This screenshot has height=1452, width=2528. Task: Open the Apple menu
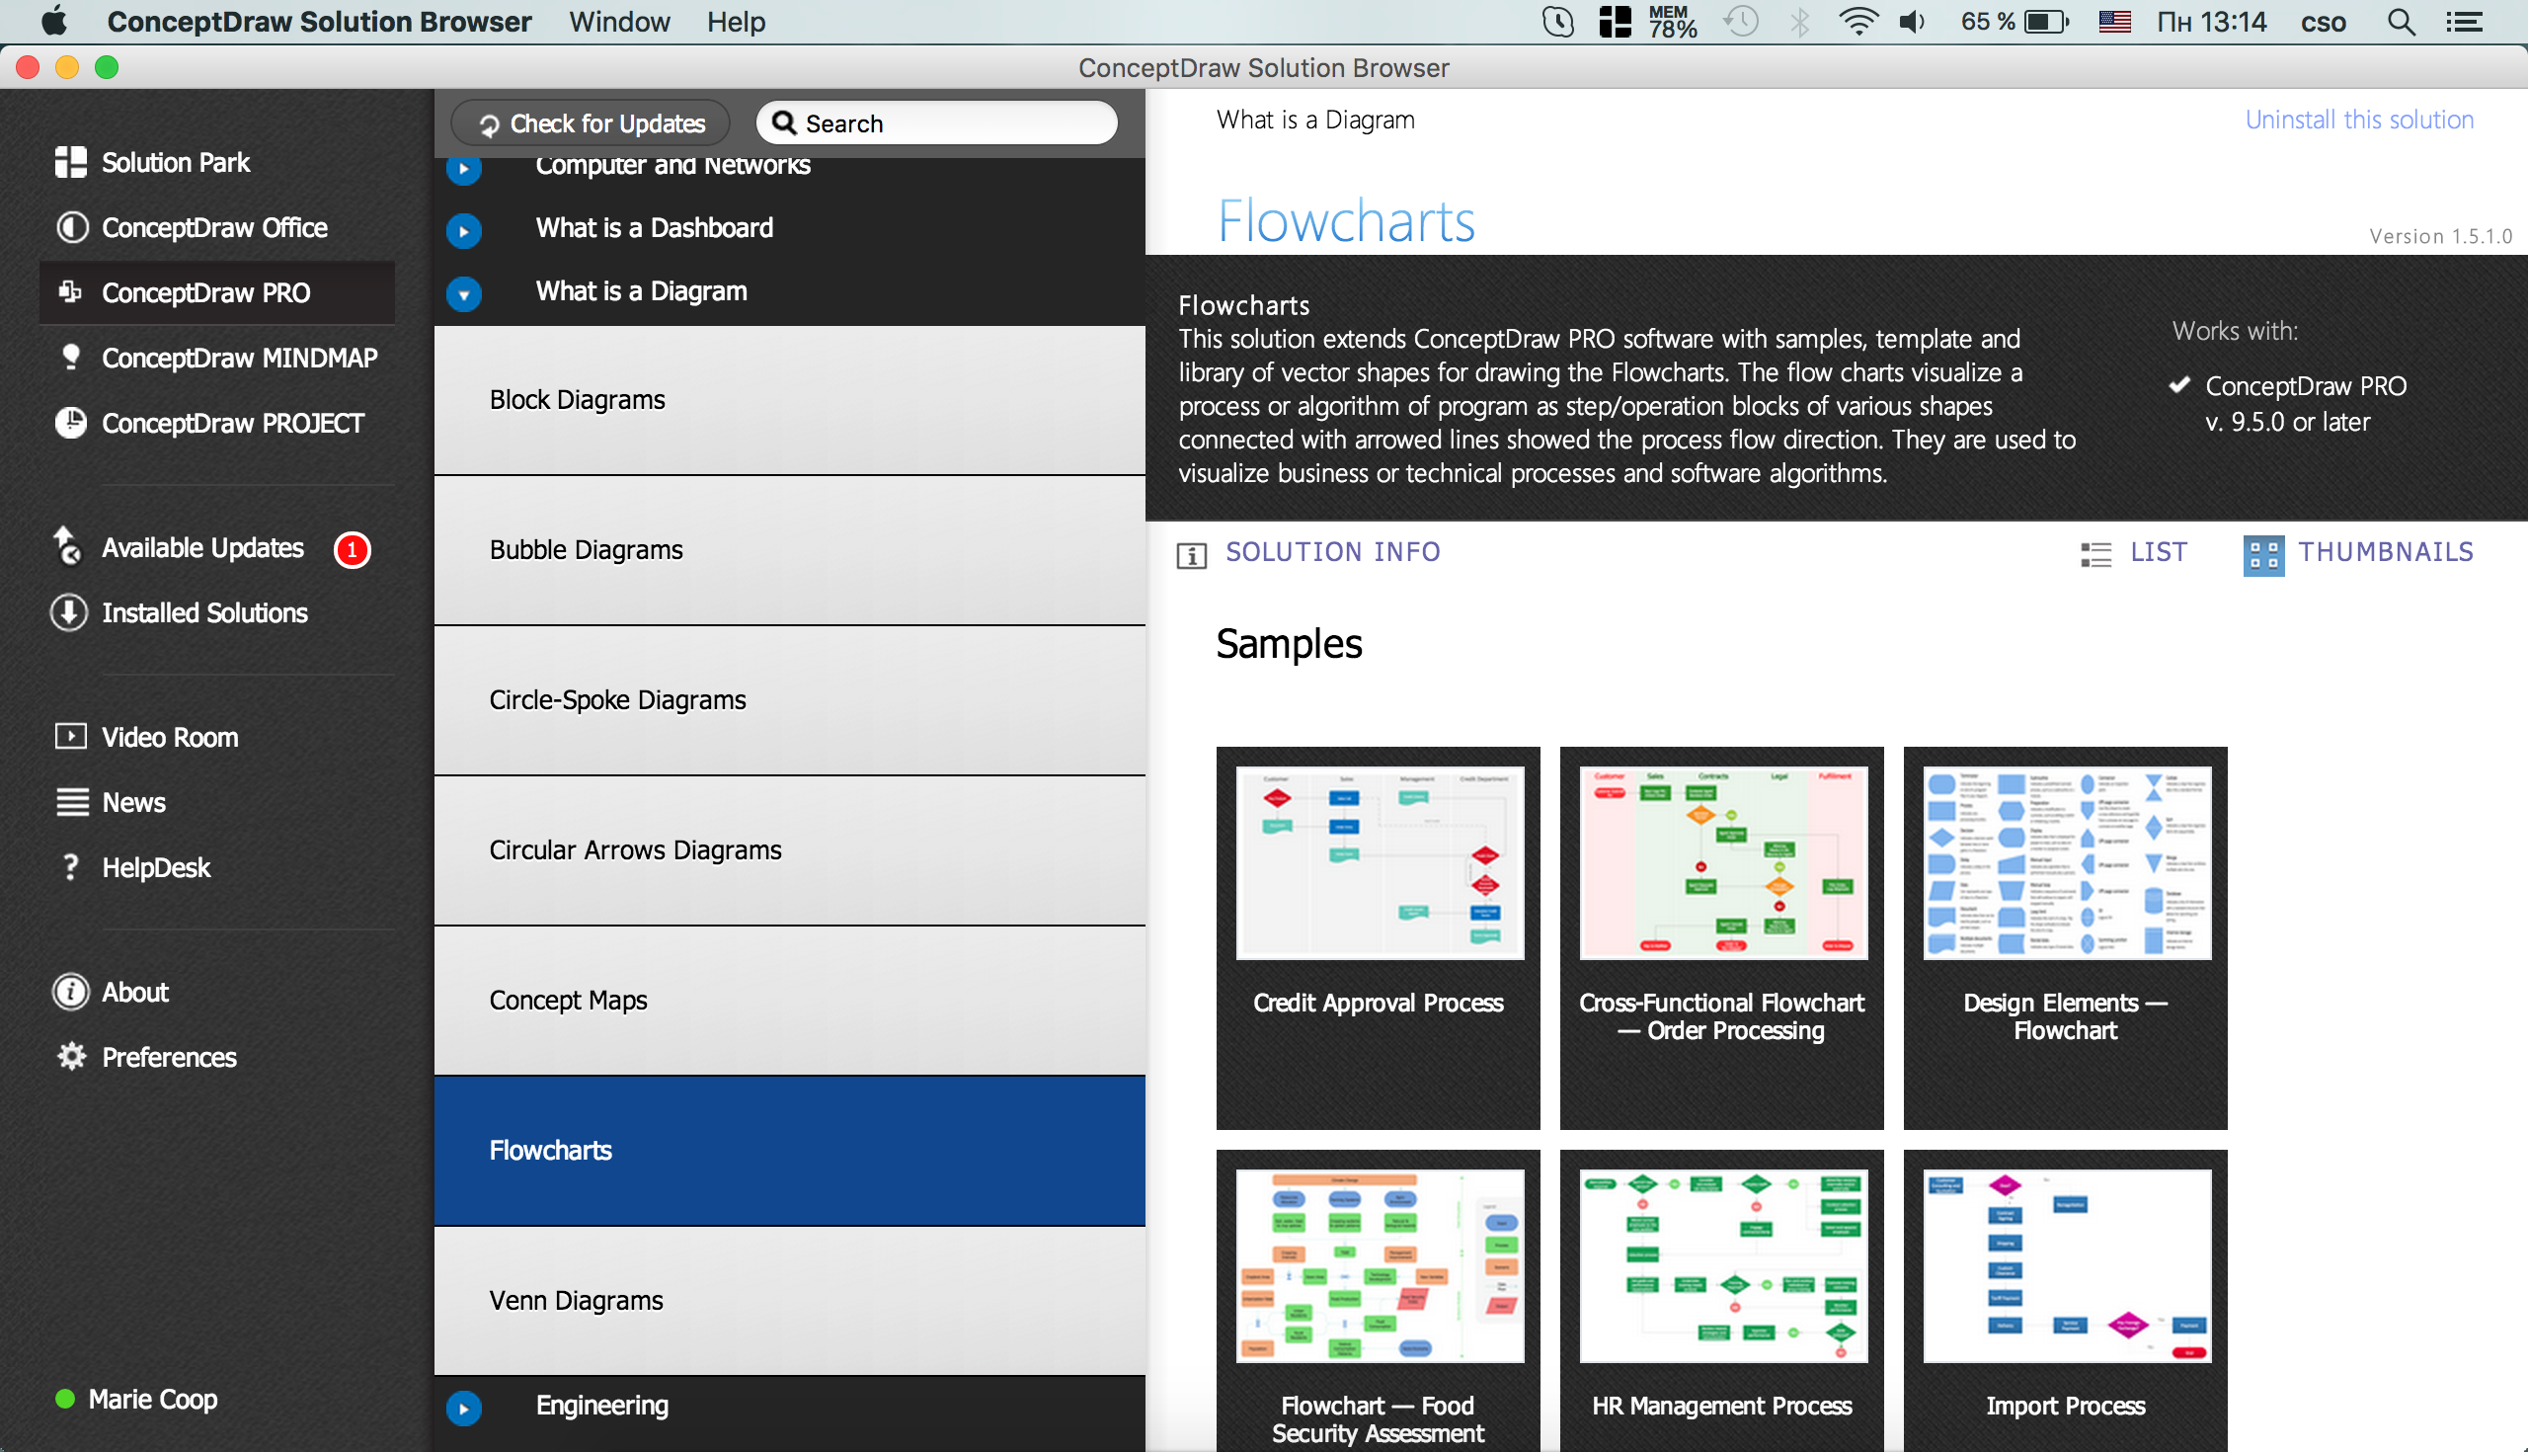(55, 21)
